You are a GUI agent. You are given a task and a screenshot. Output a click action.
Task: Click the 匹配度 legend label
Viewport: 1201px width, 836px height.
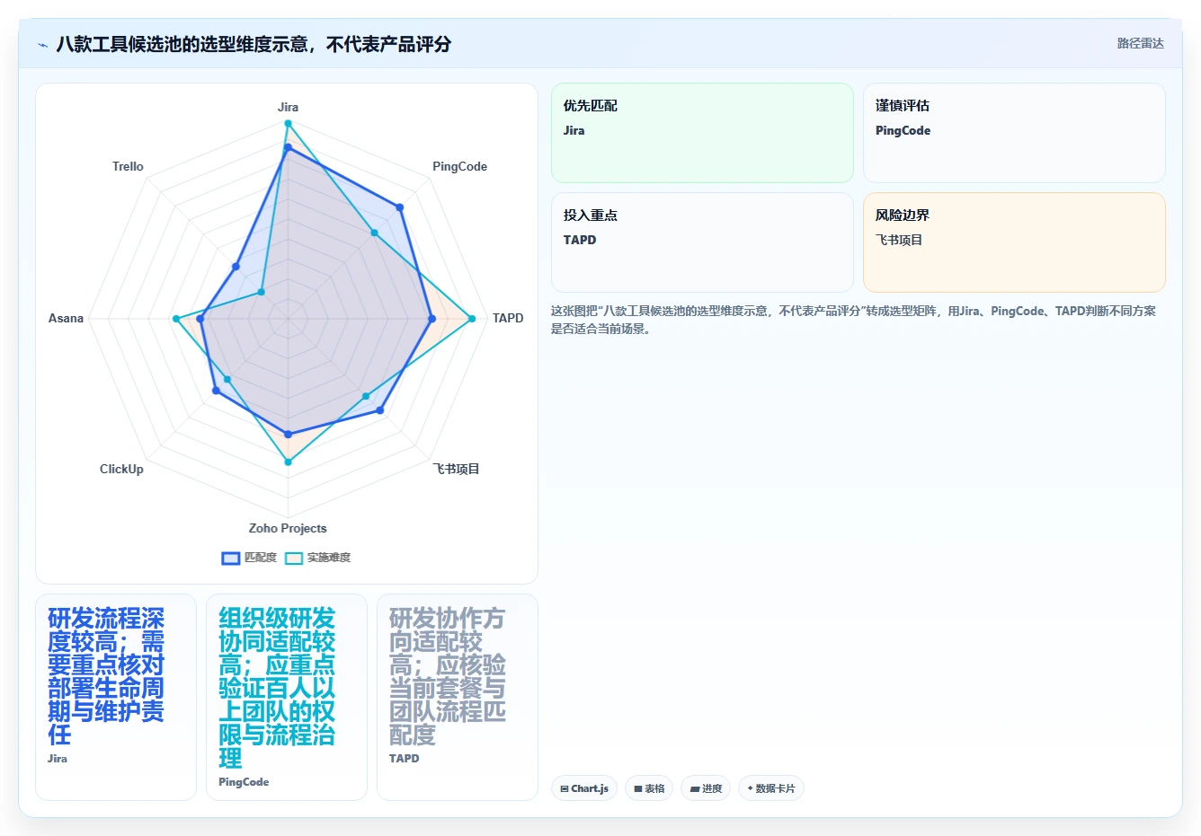(261, 558)
